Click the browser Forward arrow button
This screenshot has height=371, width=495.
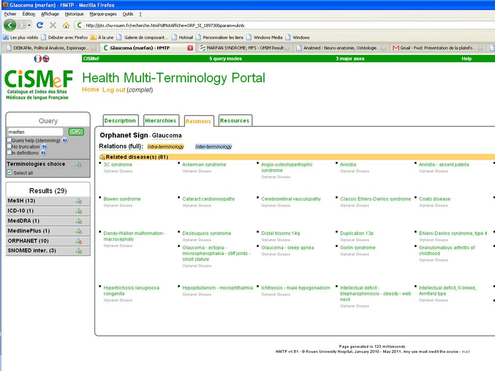[21, 25]
